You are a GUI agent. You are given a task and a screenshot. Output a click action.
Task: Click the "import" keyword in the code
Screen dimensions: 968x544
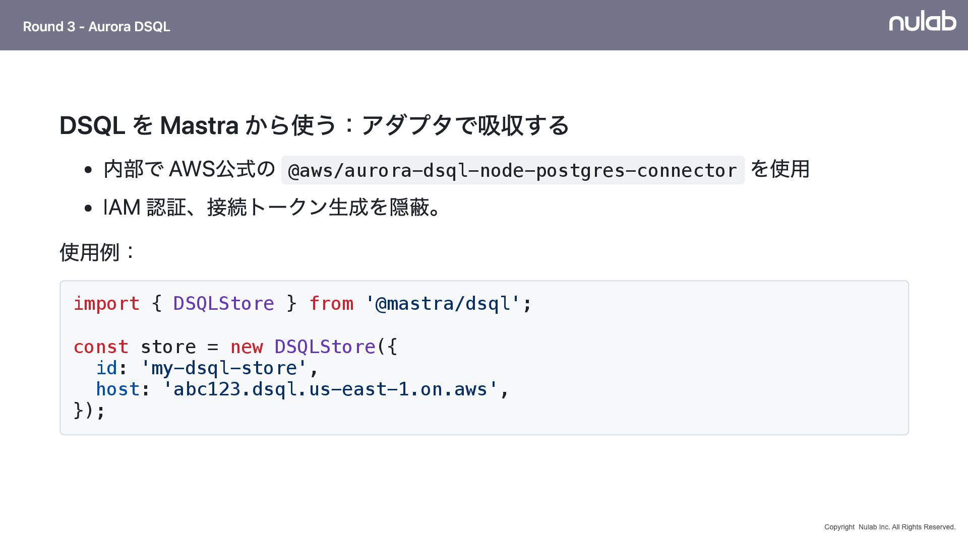pos(106,304)
